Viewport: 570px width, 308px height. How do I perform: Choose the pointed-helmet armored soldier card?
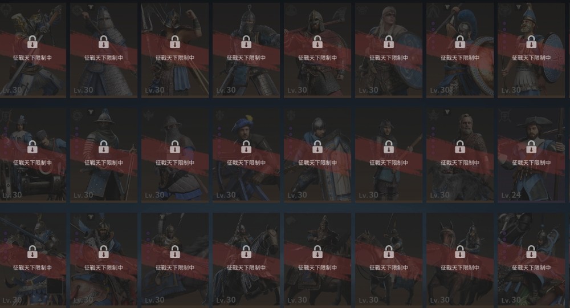click(x=246, y=50)
